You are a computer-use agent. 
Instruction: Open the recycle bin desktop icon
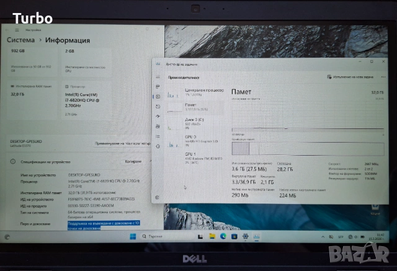pyautogui.click(x=375, y=209)
